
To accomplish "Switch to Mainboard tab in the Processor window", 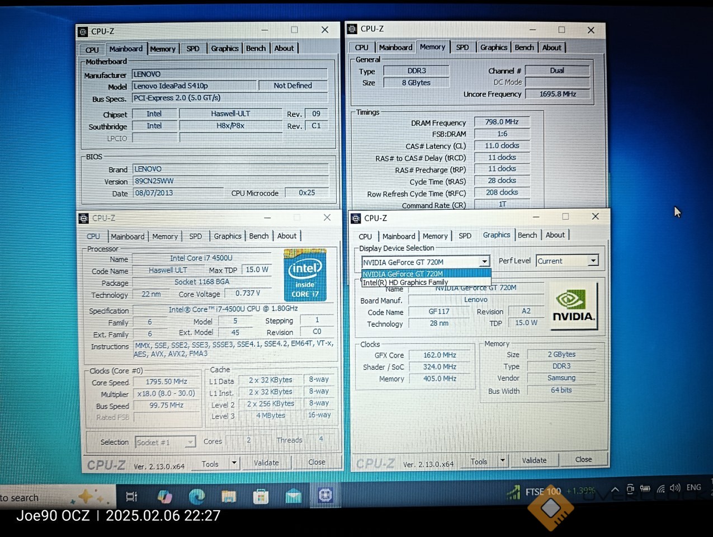I will point(128,237).
